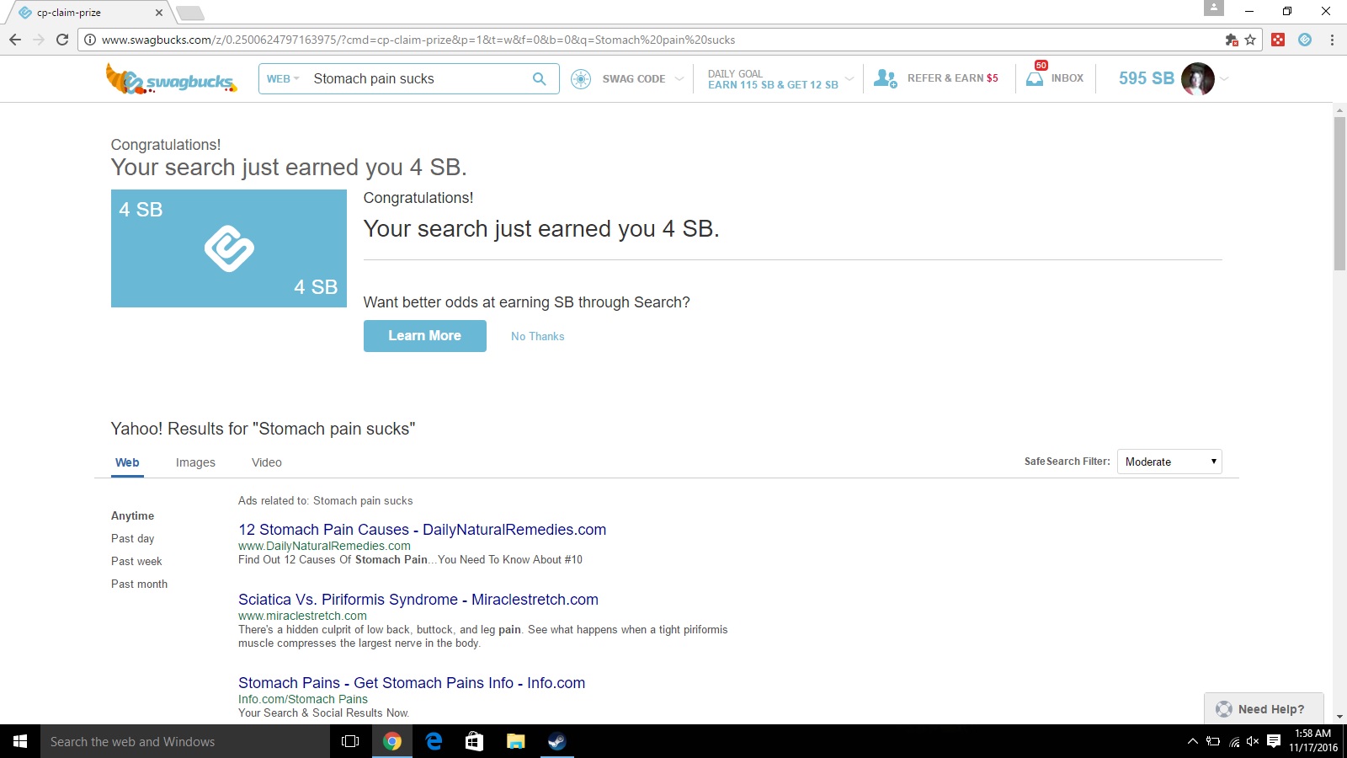Launch Steam from the taskbar

point(556,741)
